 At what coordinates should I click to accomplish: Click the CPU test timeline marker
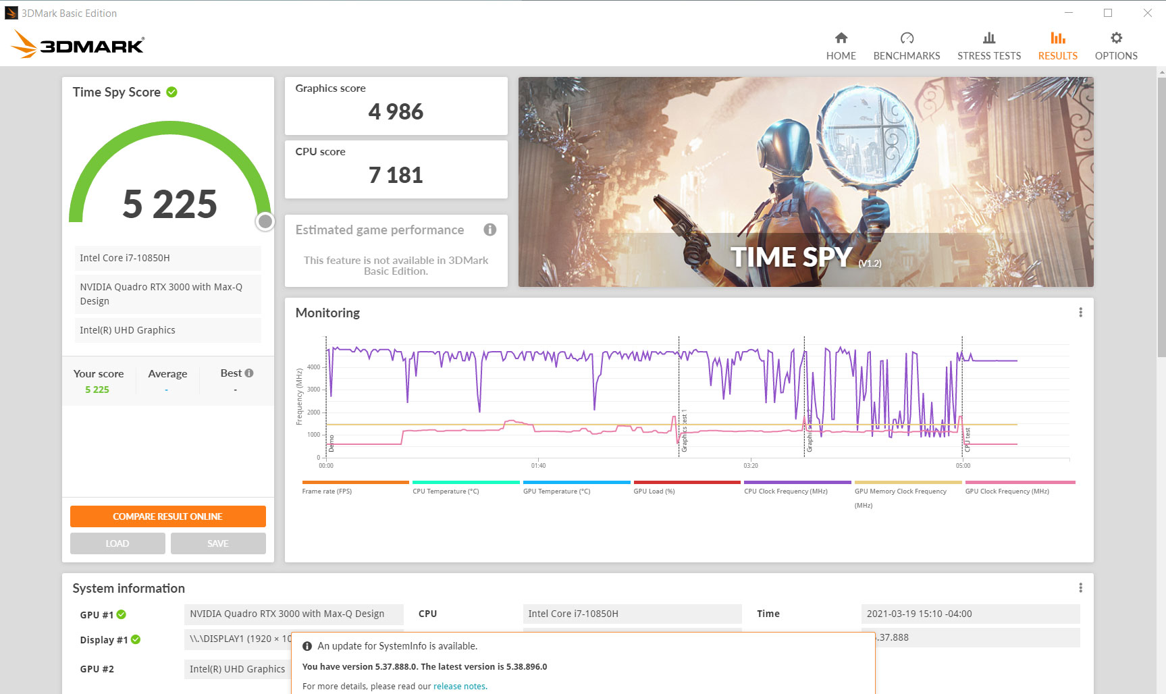tap(967, 439)
